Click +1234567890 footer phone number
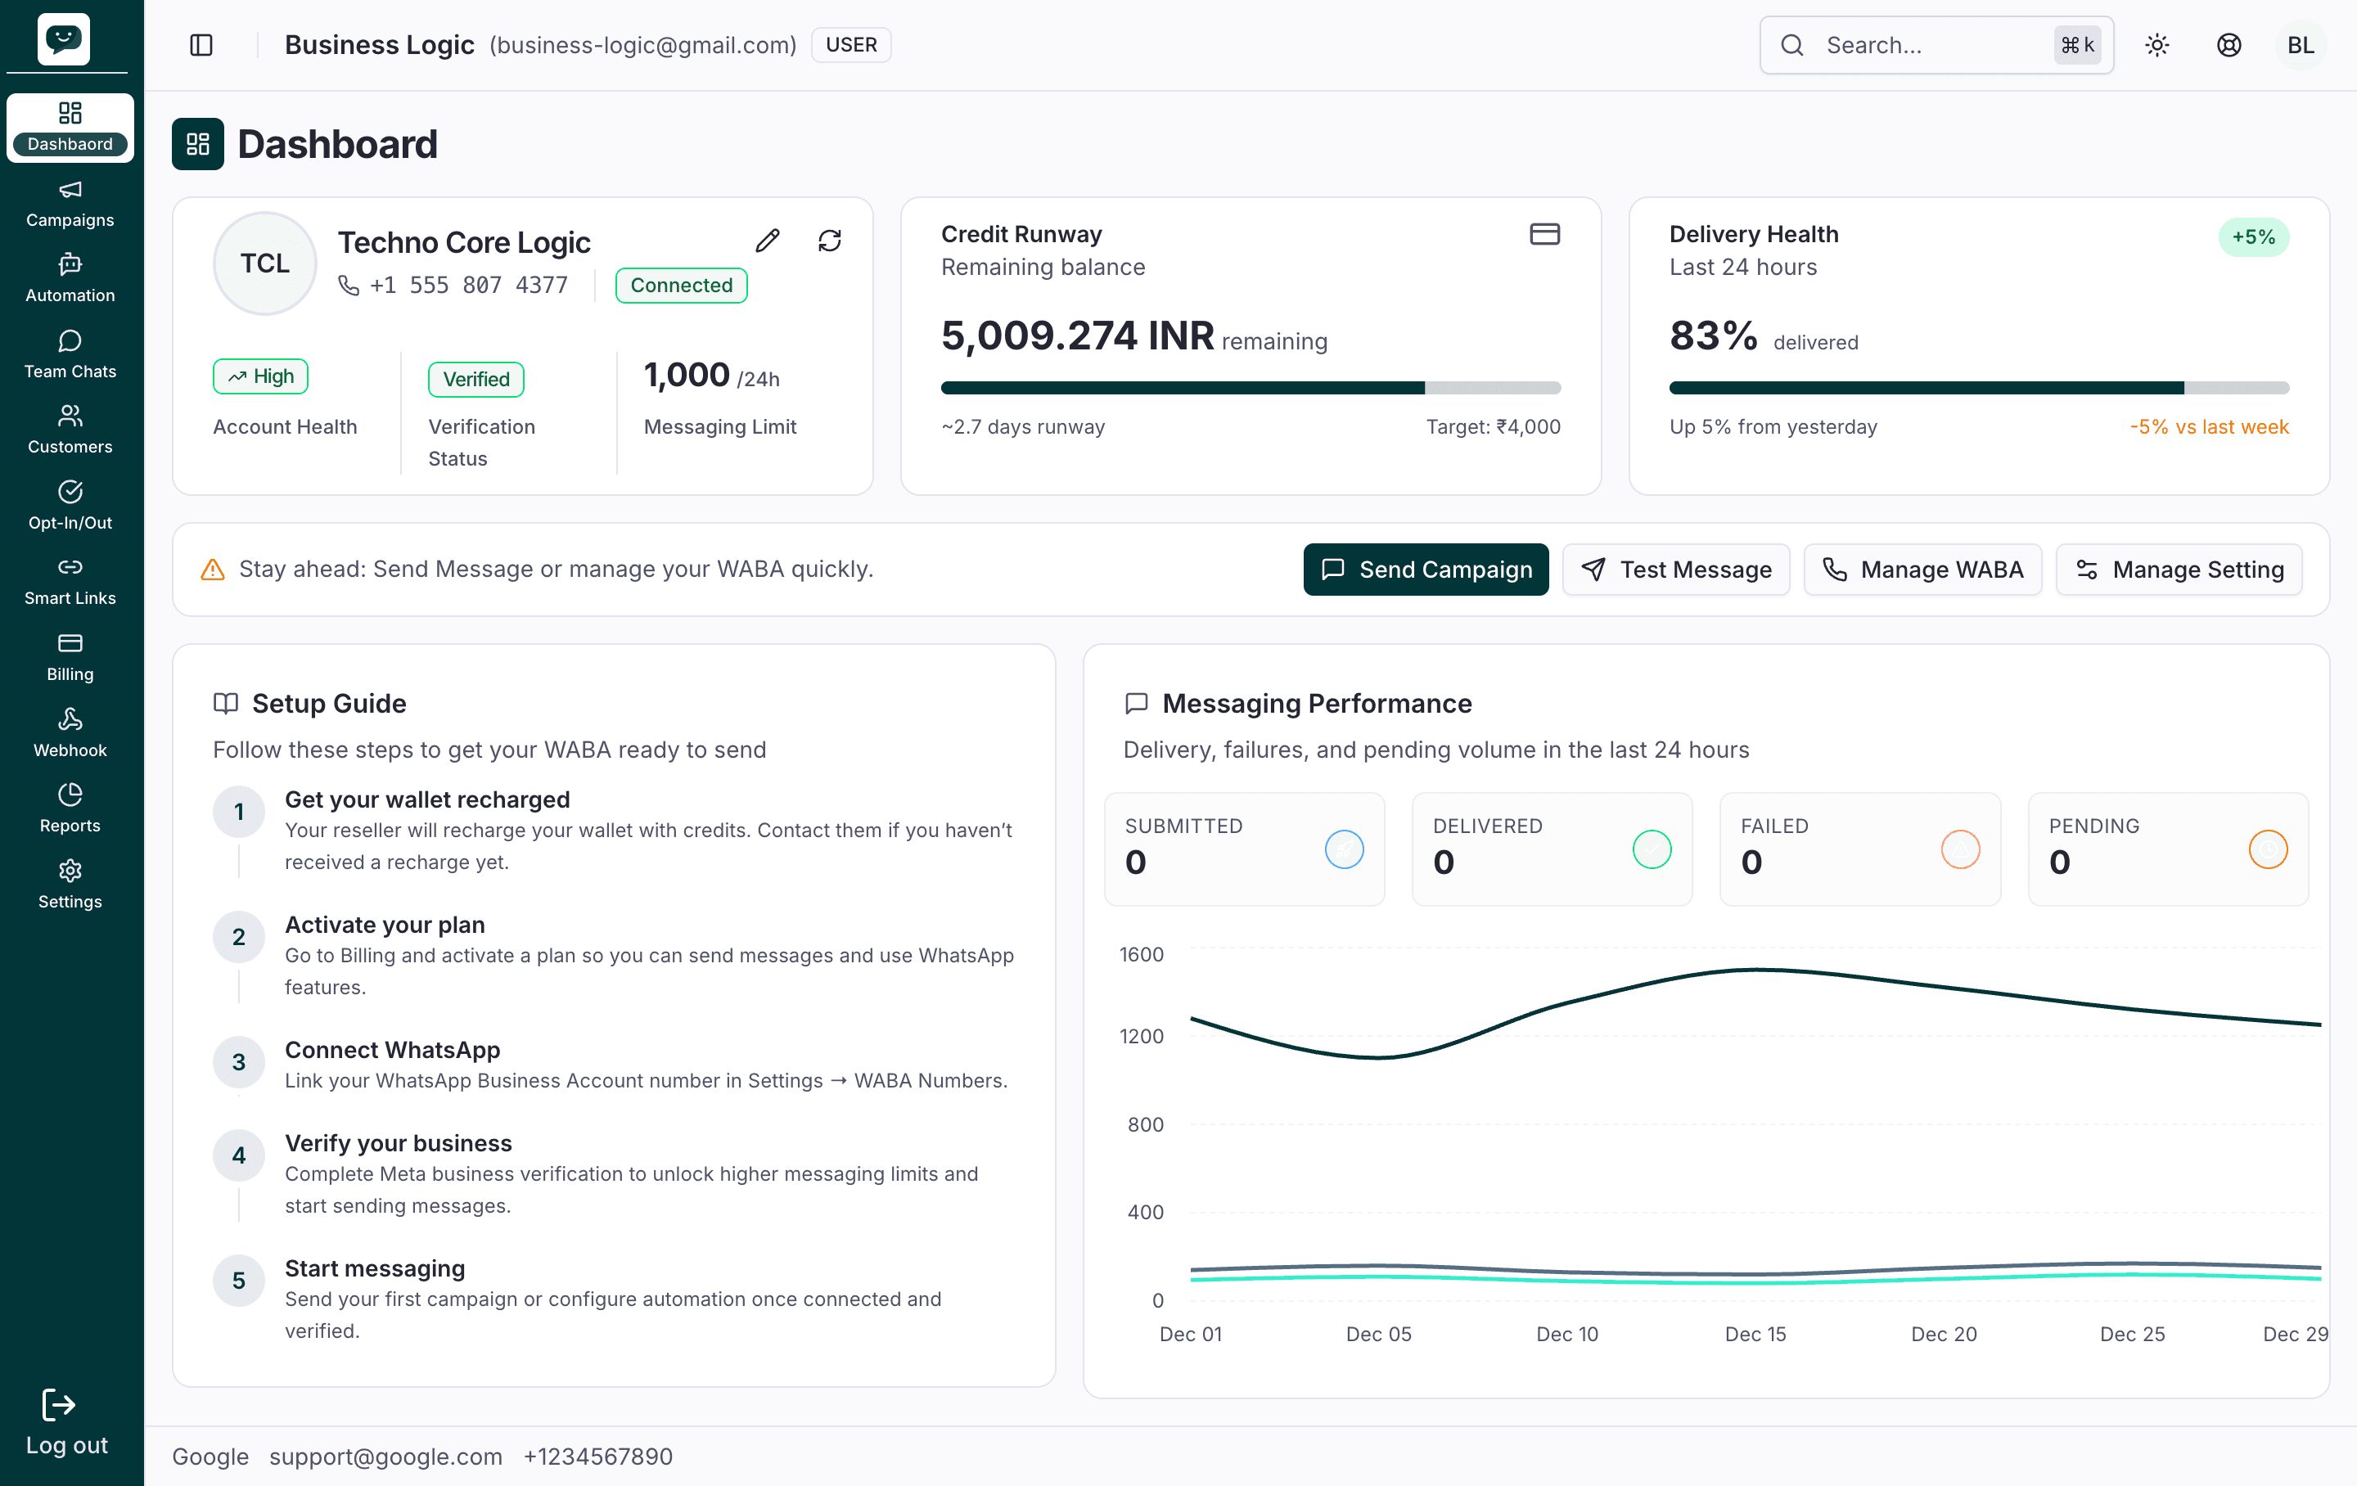The height and width of the screenshot is (1486, 2357). (598, 1457)
